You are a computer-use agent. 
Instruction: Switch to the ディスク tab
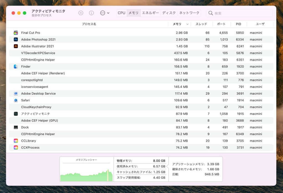pyautogui.click(x=169, y=13)
